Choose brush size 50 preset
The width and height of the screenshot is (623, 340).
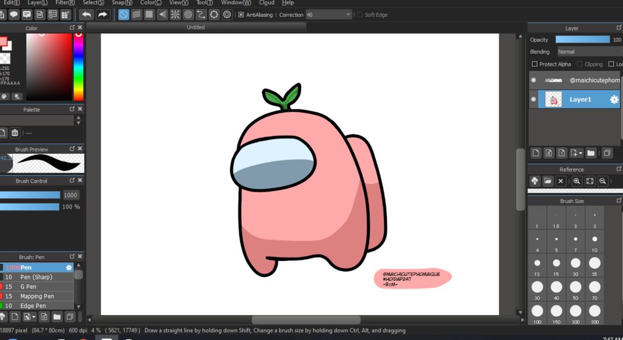pos(576,290)
